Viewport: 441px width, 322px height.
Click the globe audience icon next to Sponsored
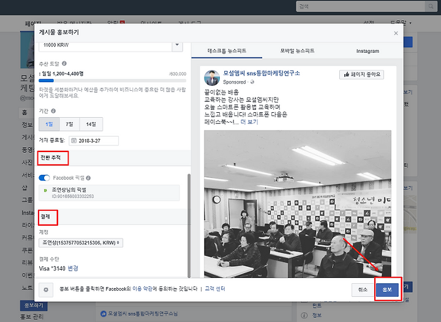click(x=252, y=82)
